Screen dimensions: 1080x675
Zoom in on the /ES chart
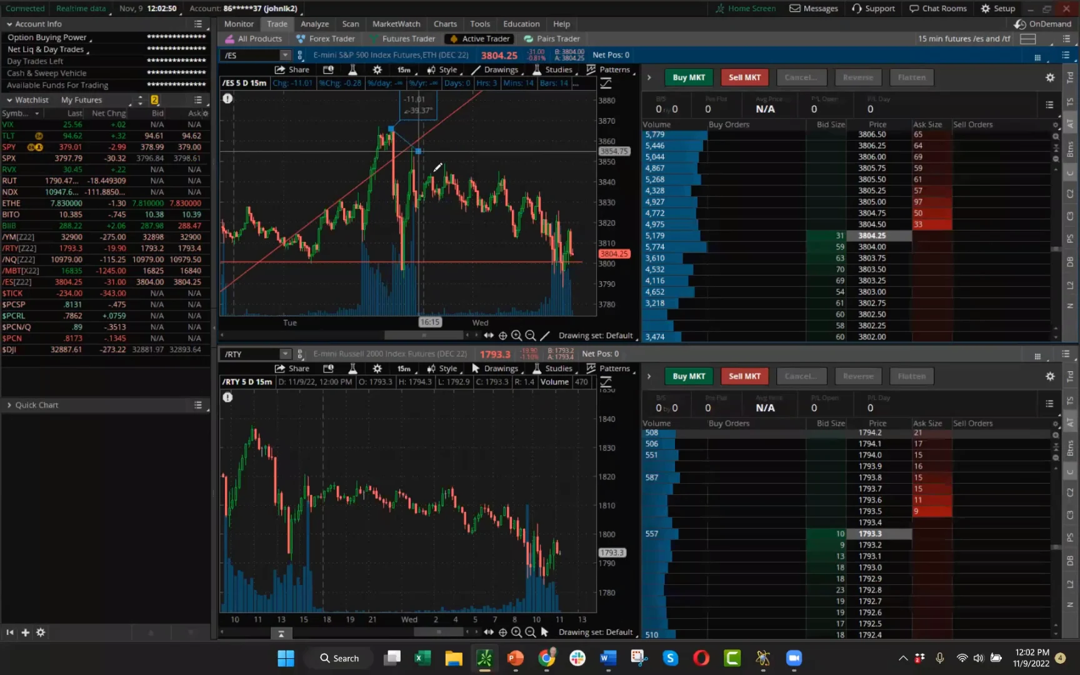[x=516, y=336]
